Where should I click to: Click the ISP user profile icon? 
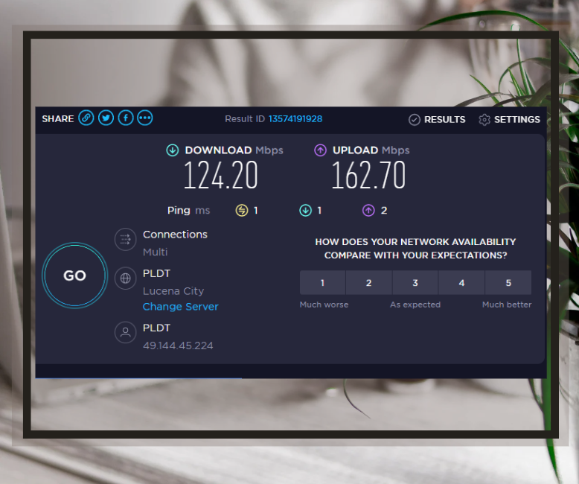click(x=126, y=332)
